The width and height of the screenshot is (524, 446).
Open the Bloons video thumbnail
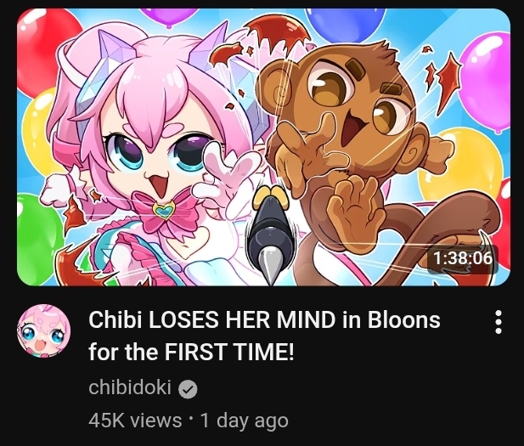click(x=263, y=147)
